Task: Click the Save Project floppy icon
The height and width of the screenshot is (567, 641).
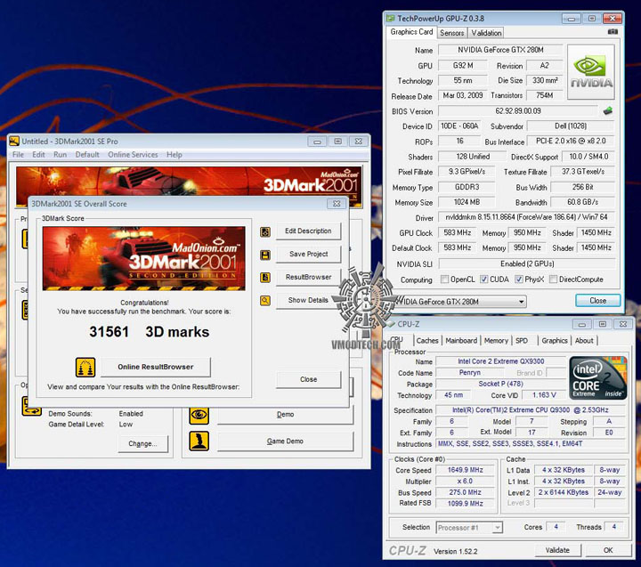Action: [265, 255]
